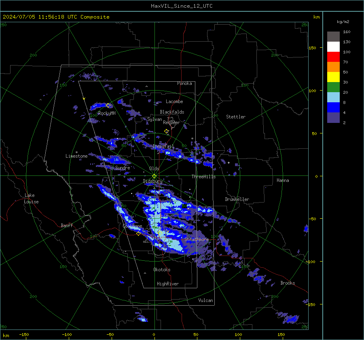364x340 pixels.
Task: Click the Blackfalds town label
Action: [x=172, y=112]
